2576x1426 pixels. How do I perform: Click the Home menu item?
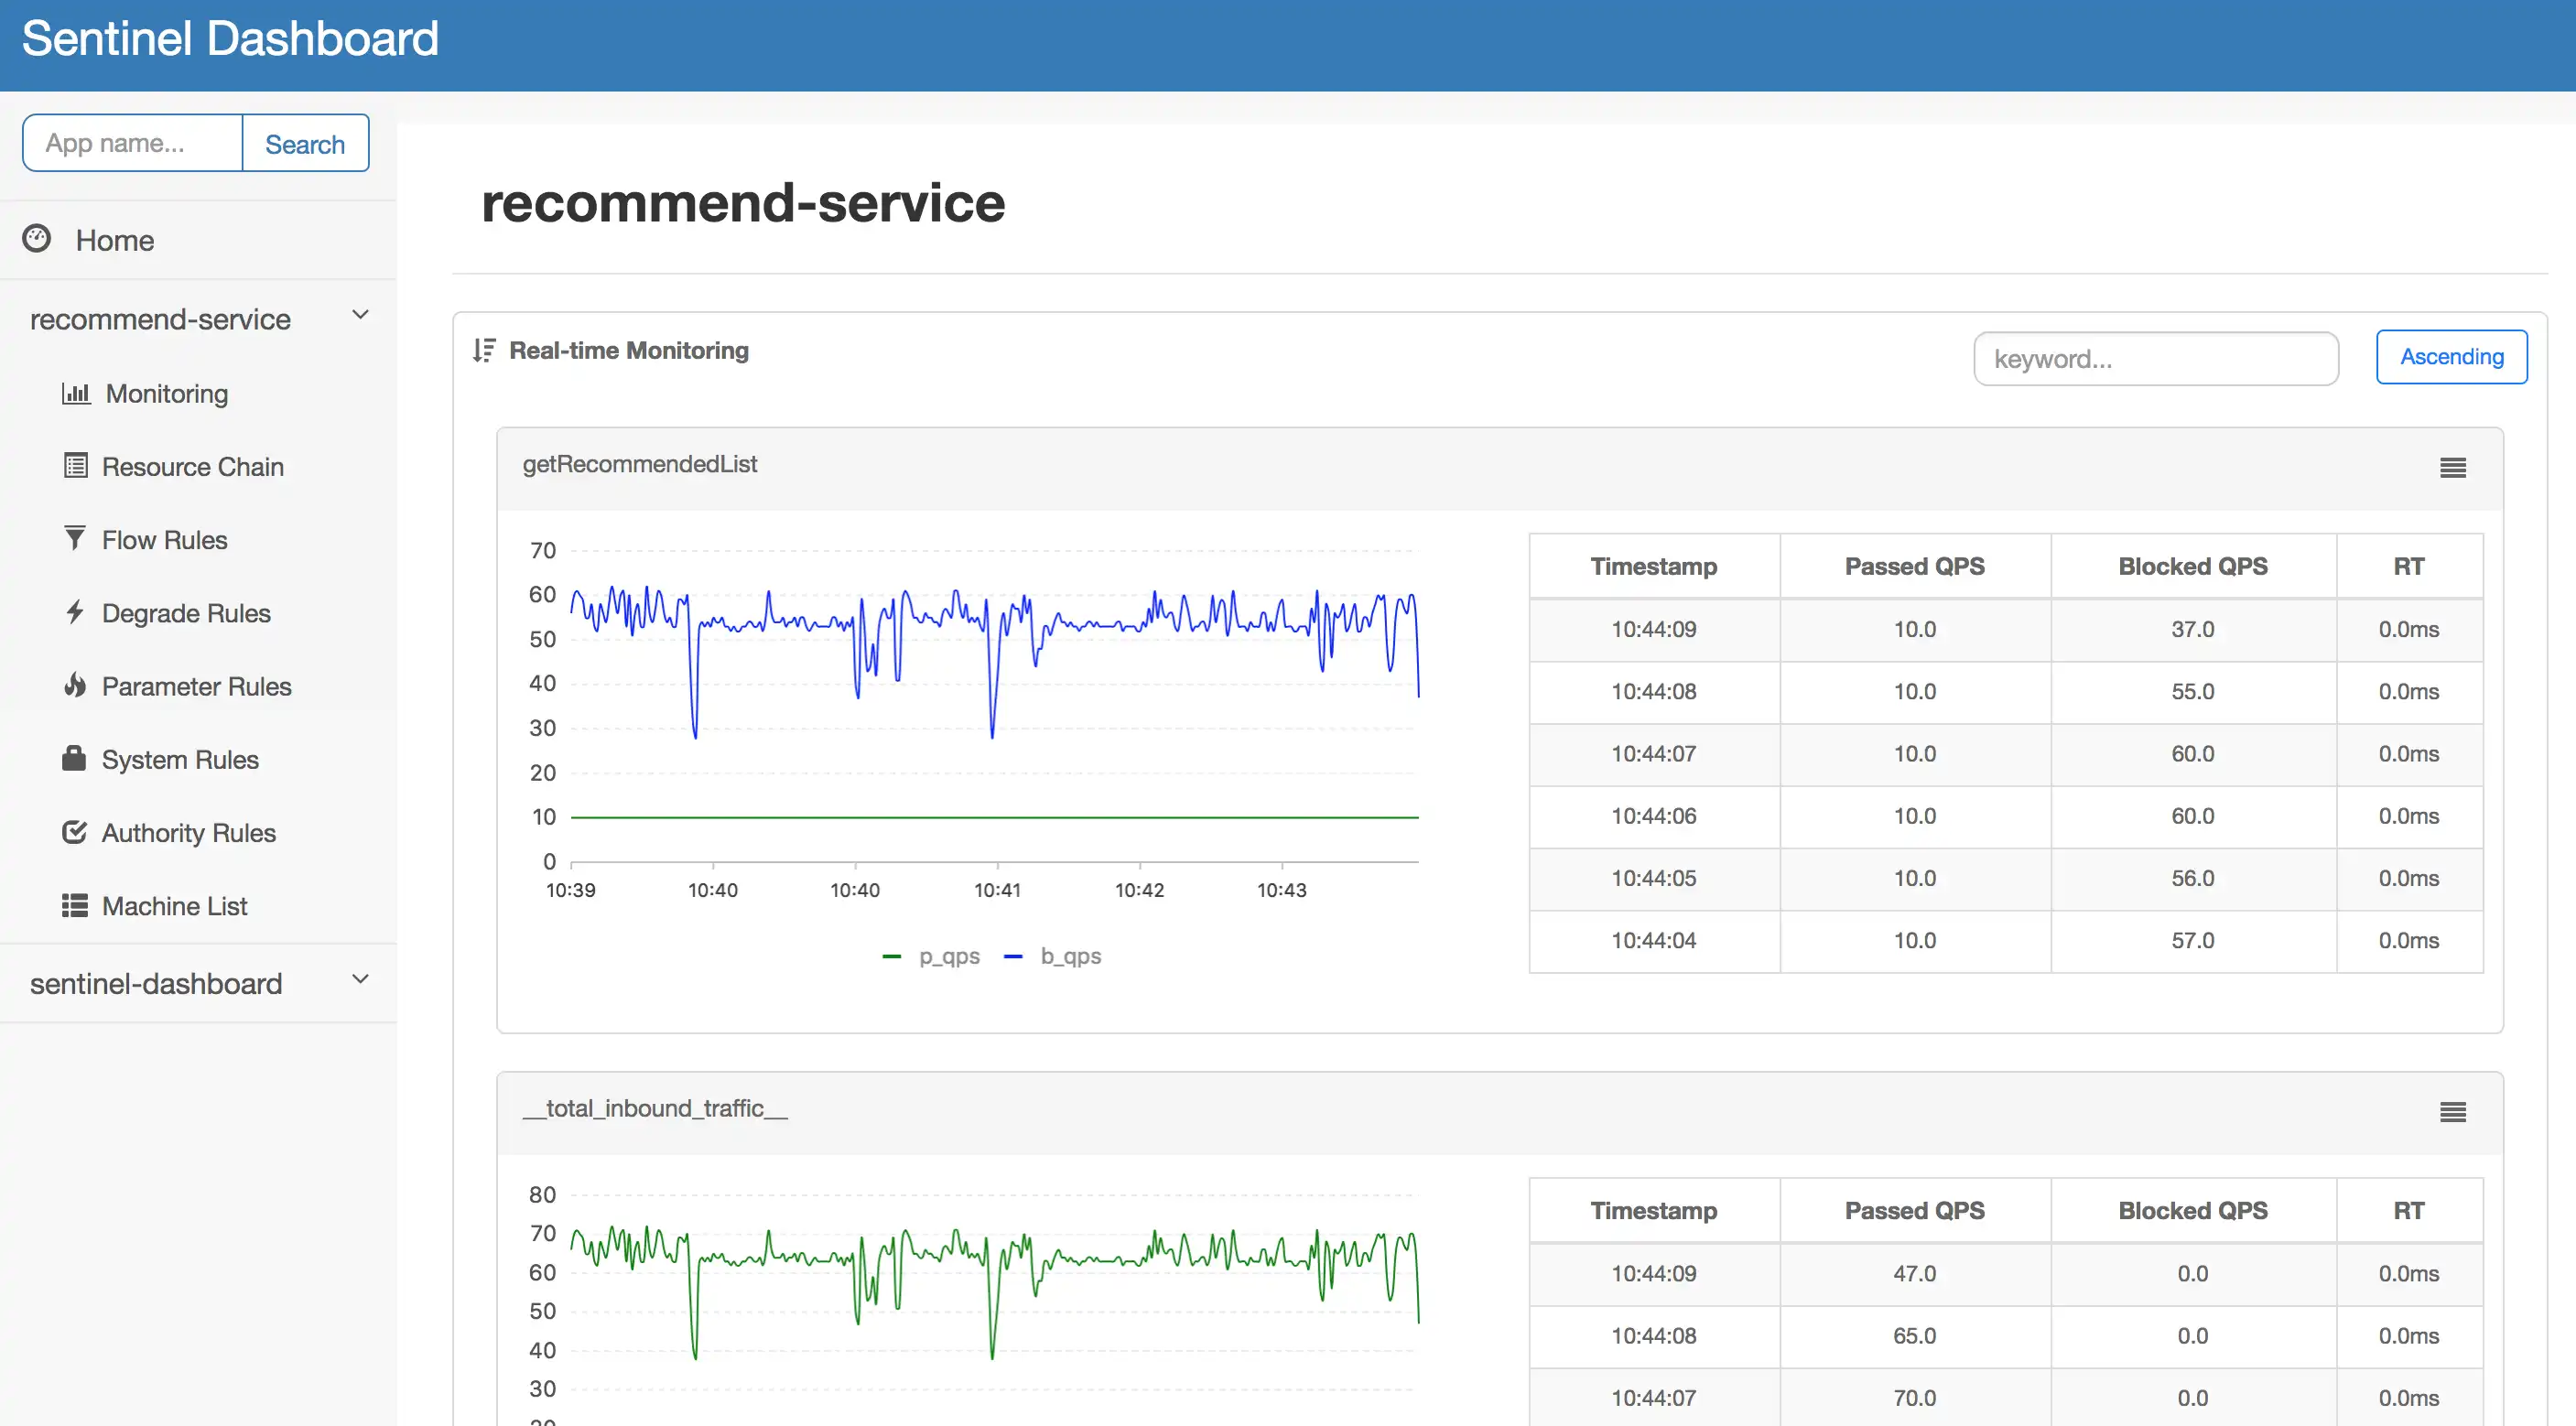point(116,239)
